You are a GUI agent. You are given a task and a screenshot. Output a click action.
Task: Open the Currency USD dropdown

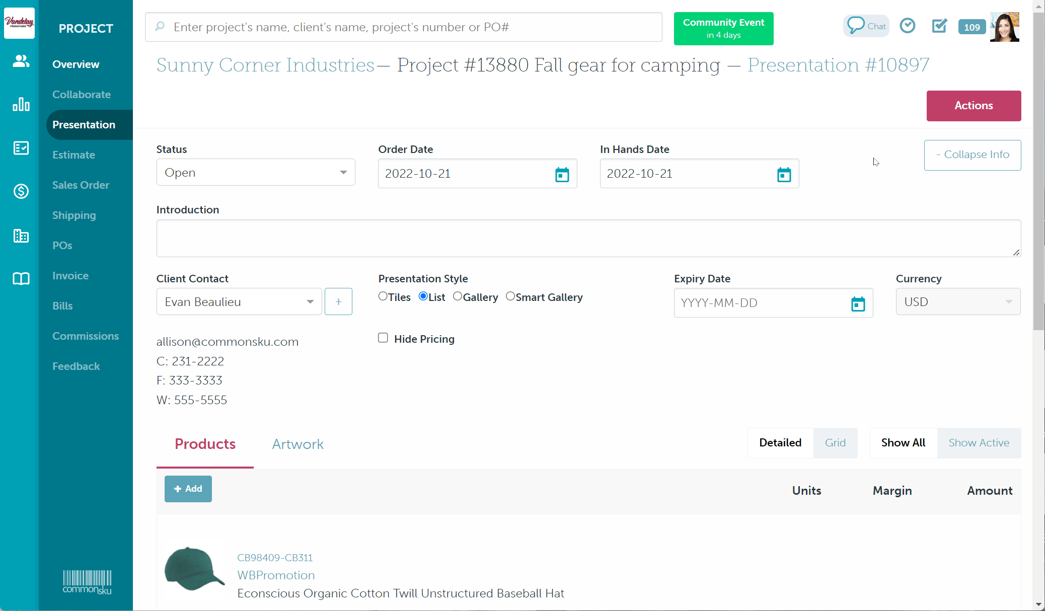coord(957,302)
